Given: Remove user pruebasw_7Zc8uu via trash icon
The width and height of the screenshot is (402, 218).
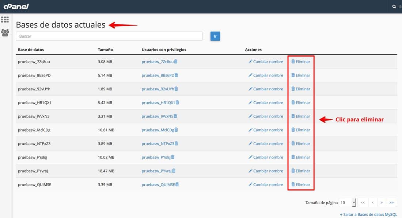Looking at the screenshot, I should tap(176, 61).
